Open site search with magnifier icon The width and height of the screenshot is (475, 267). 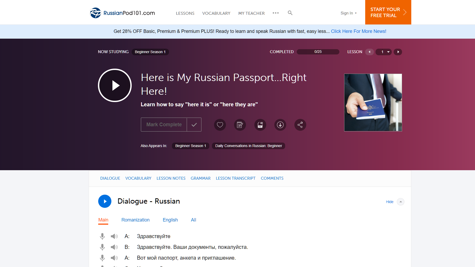click(290, 13)
